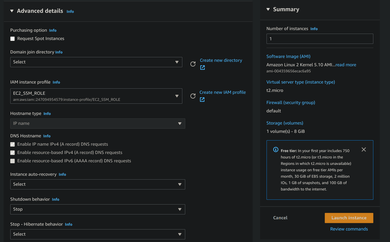This screenshot has width=390, height=242.
Task: Refresh the IAM instance profile list
Action: (x=193, y=96)
